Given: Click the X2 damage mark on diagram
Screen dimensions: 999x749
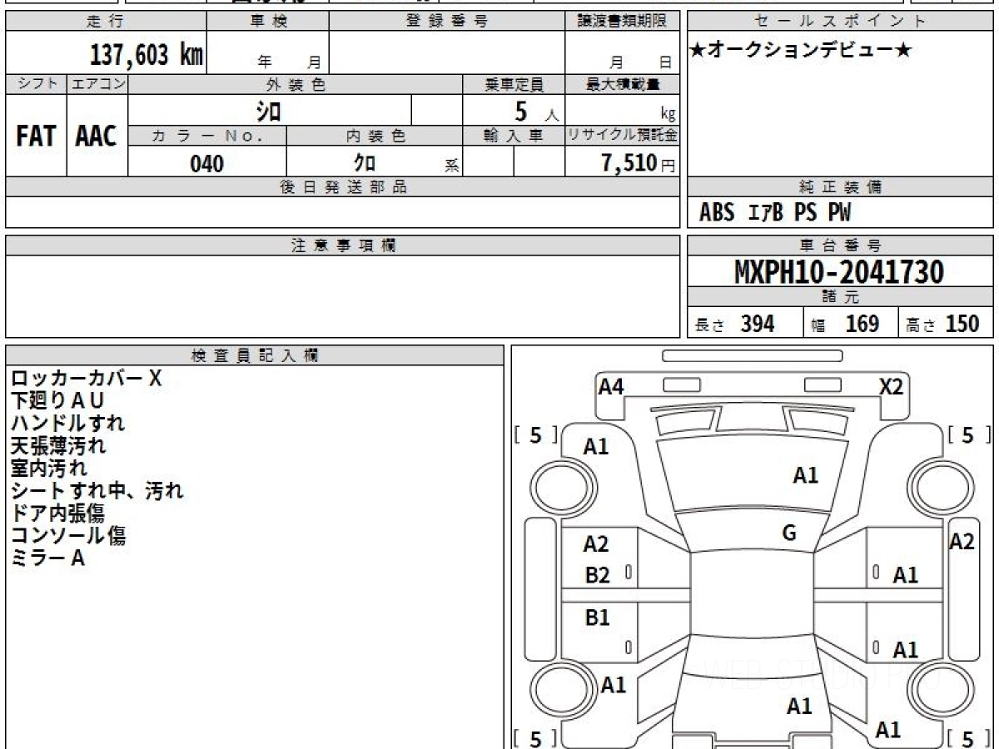Looking at the screenshot, I should click(892, 385).
